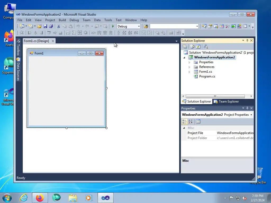Open Solution Explorer from the main toolbar icon
This screenshot has height=203, width=271.
[204, 26]
